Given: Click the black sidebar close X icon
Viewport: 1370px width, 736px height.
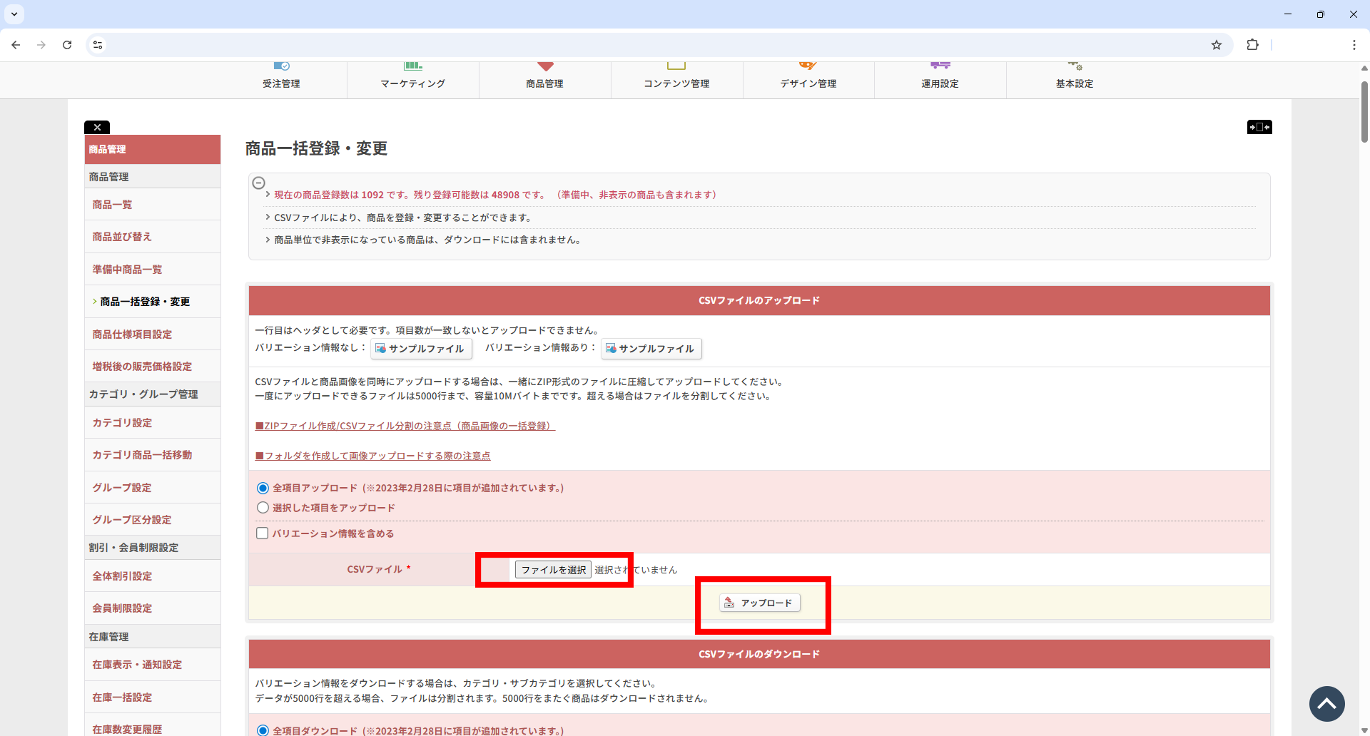Looking at the screenshot, I should tap(97, 128).
